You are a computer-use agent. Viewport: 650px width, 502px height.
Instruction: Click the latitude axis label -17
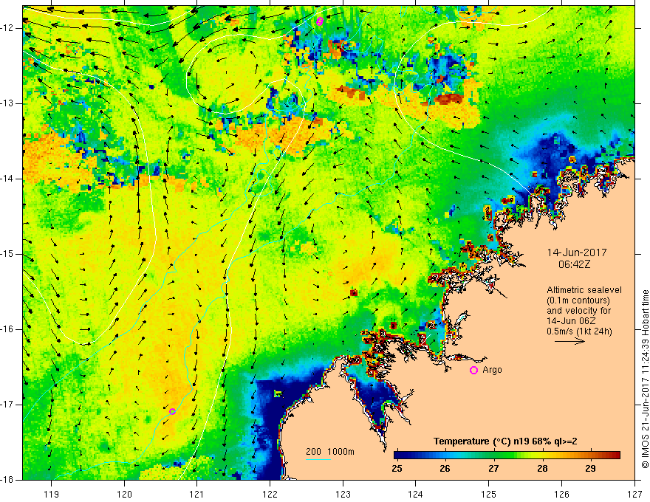pyautogui.click(x=9, y=405)
